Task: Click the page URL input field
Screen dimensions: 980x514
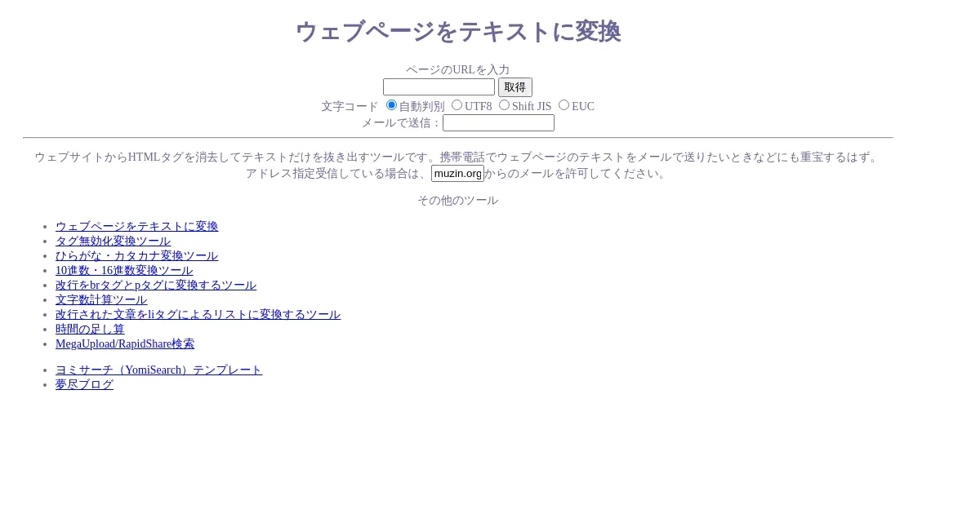Action: (x=439, y=87)
